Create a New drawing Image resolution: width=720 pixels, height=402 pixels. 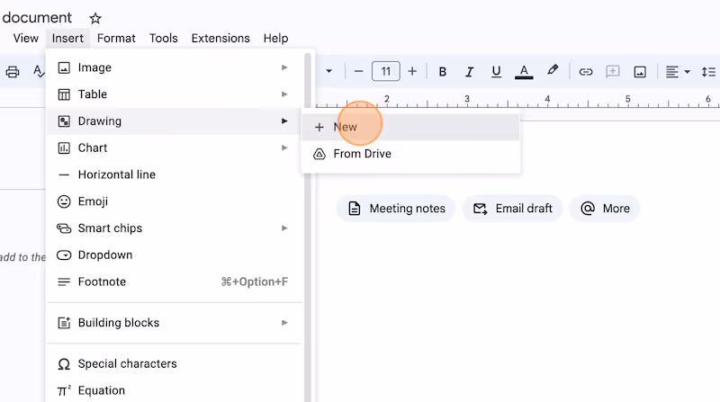(x=410, y=127)
